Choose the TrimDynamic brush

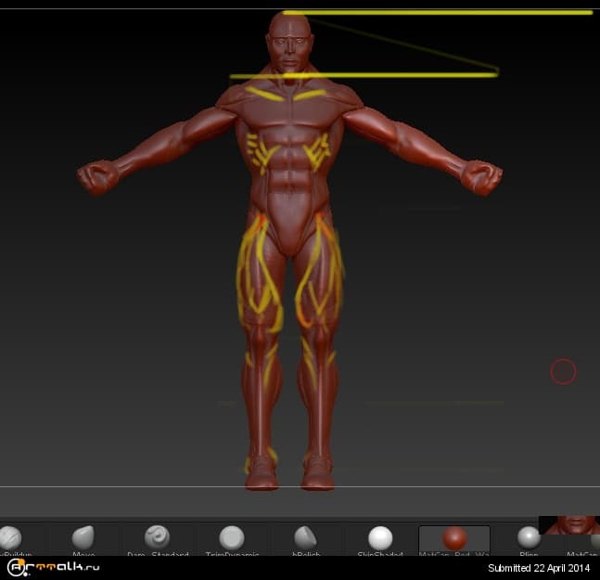pos(232,538)
